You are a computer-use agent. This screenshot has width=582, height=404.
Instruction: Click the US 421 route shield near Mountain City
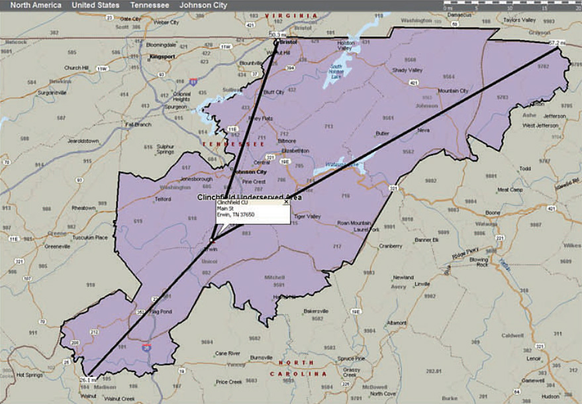click(414, 83)
